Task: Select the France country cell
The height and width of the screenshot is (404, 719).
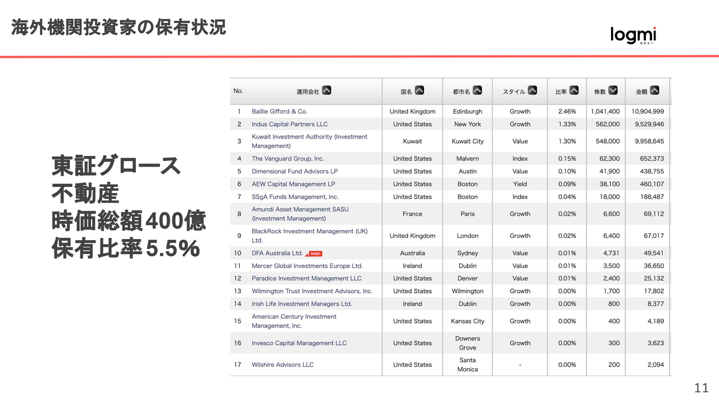Action: (412, 214)
